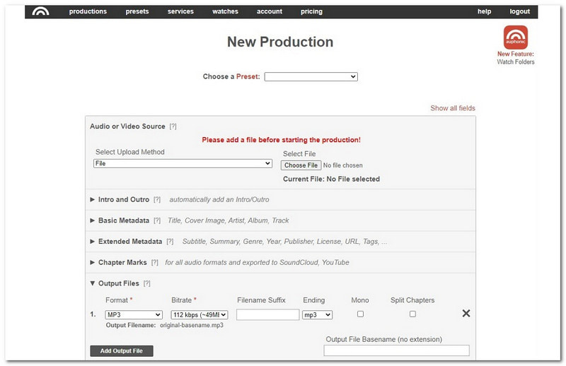Click the help icon beside Basic Metadata
The height and width of the screenshot is (366, 566).
[x=157, y=220]
